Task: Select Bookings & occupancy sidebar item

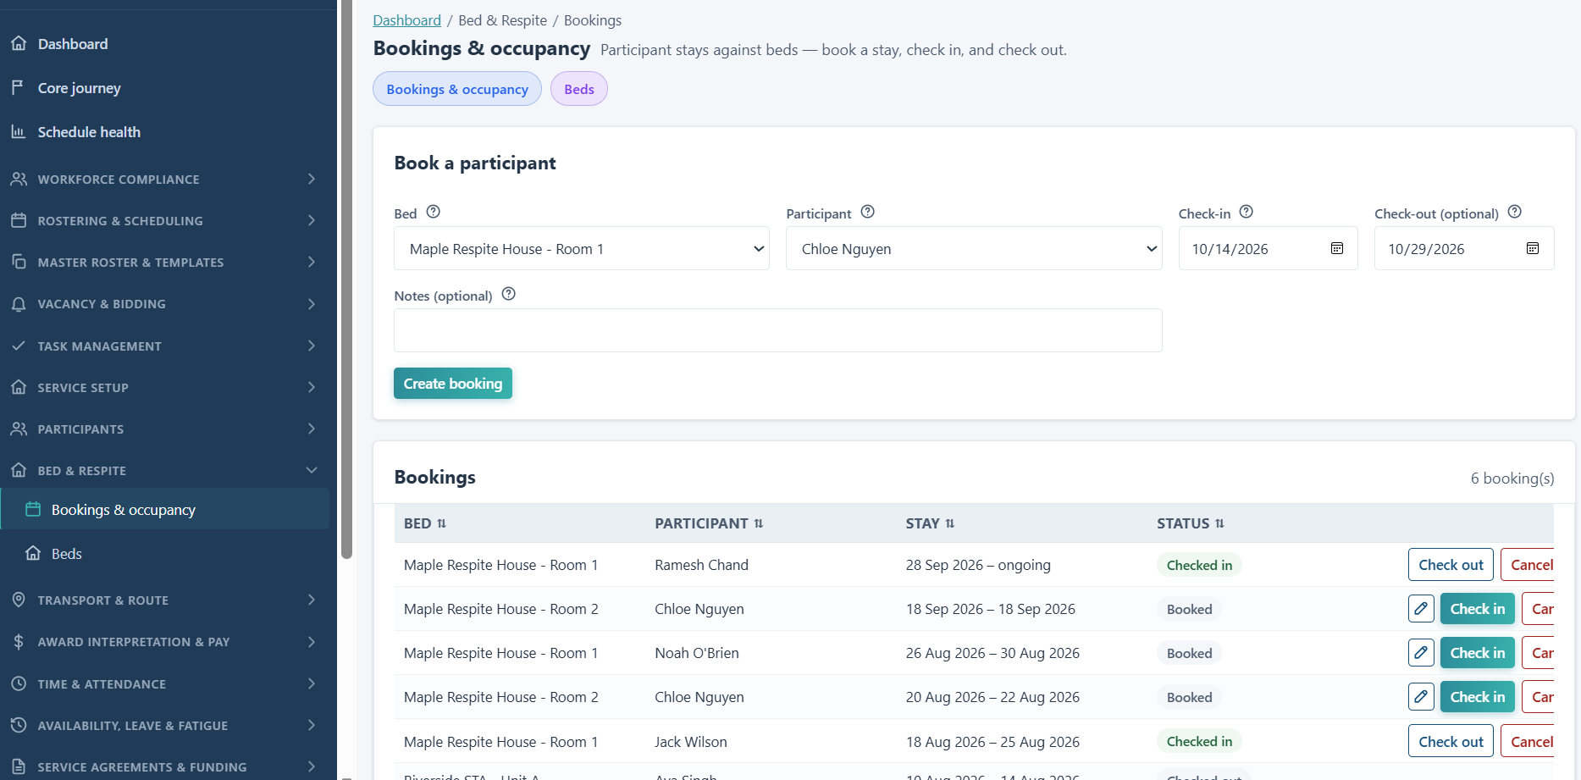Action: (x=164, y=509)
